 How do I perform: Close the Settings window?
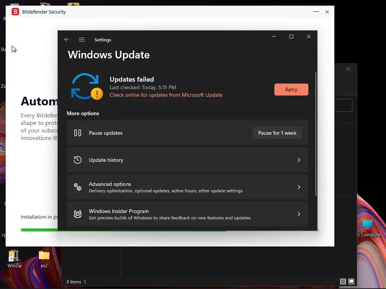308,37
